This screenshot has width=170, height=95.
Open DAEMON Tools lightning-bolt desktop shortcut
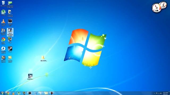tap(3, 50)
